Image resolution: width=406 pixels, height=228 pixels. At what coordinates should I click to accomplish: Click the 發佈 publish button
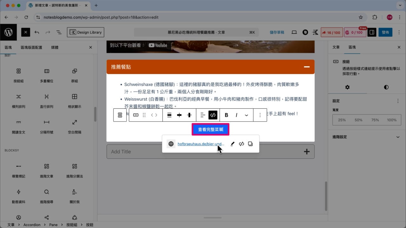coord(385,32)
